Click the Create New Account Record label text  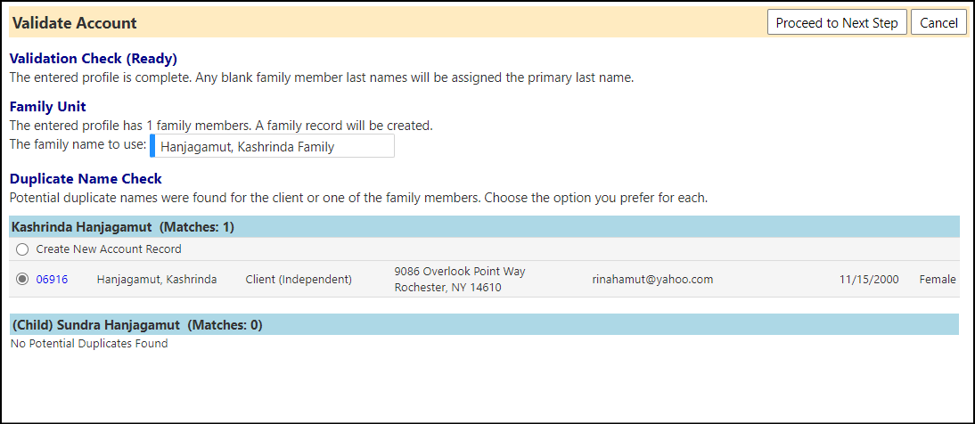pos(109,249)
